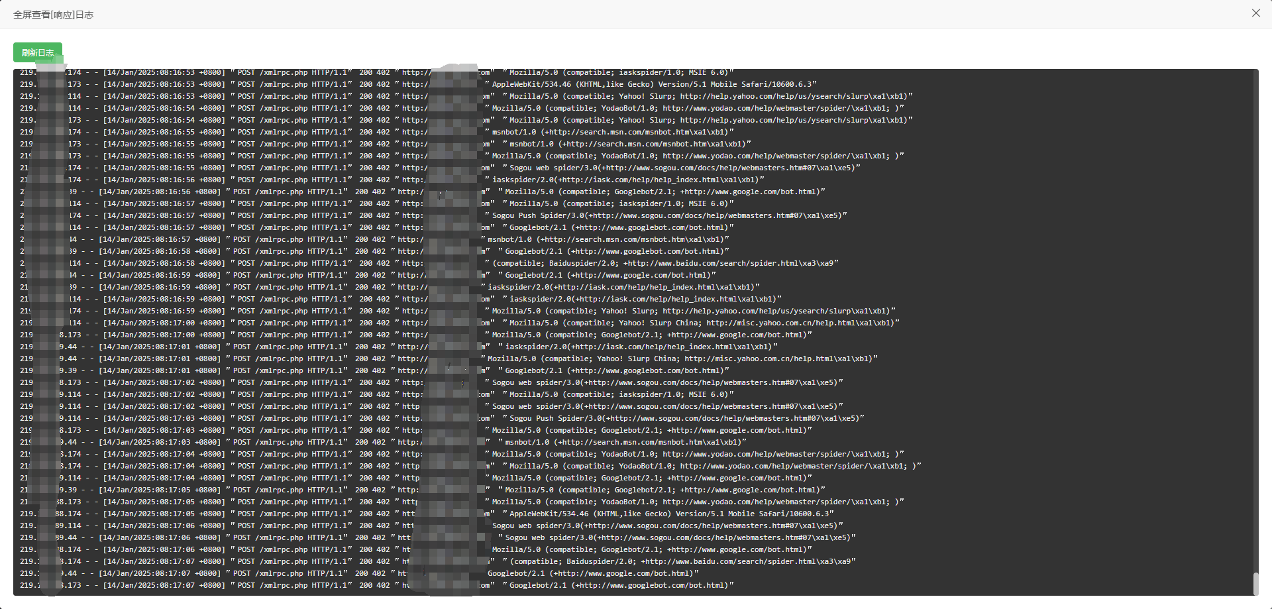Image resolution: width=1272 pixels, height=609 pixels.
Task: Select the 08:16:57 Googlebot/2.1 log line
Action: point(376,227)
